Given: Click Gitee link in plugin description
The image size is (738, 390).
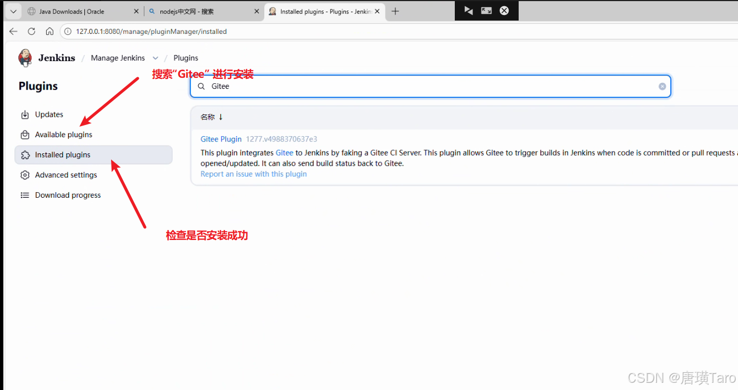Looking at the screenshot, I should [284, 153].
